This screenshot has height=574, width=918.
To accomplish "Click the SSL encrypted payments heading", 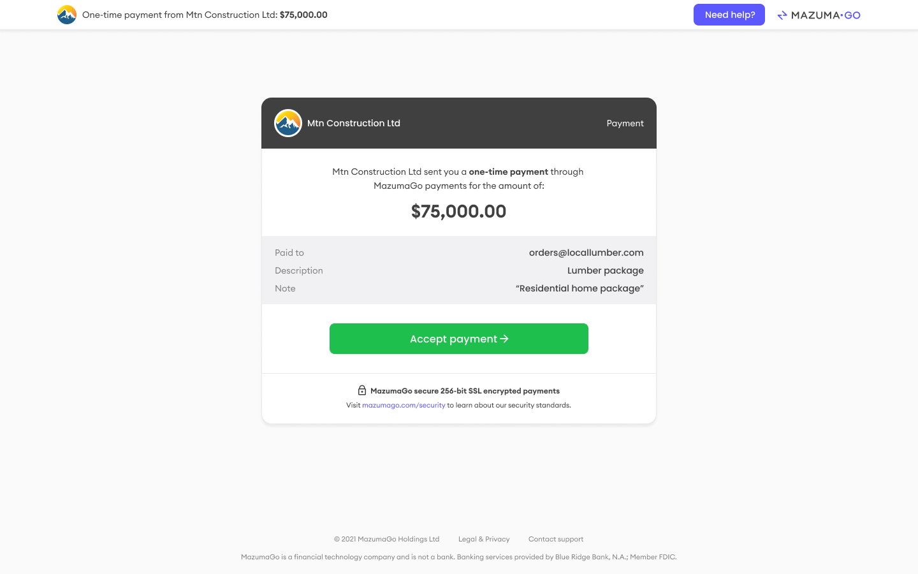I will [465, 391].
